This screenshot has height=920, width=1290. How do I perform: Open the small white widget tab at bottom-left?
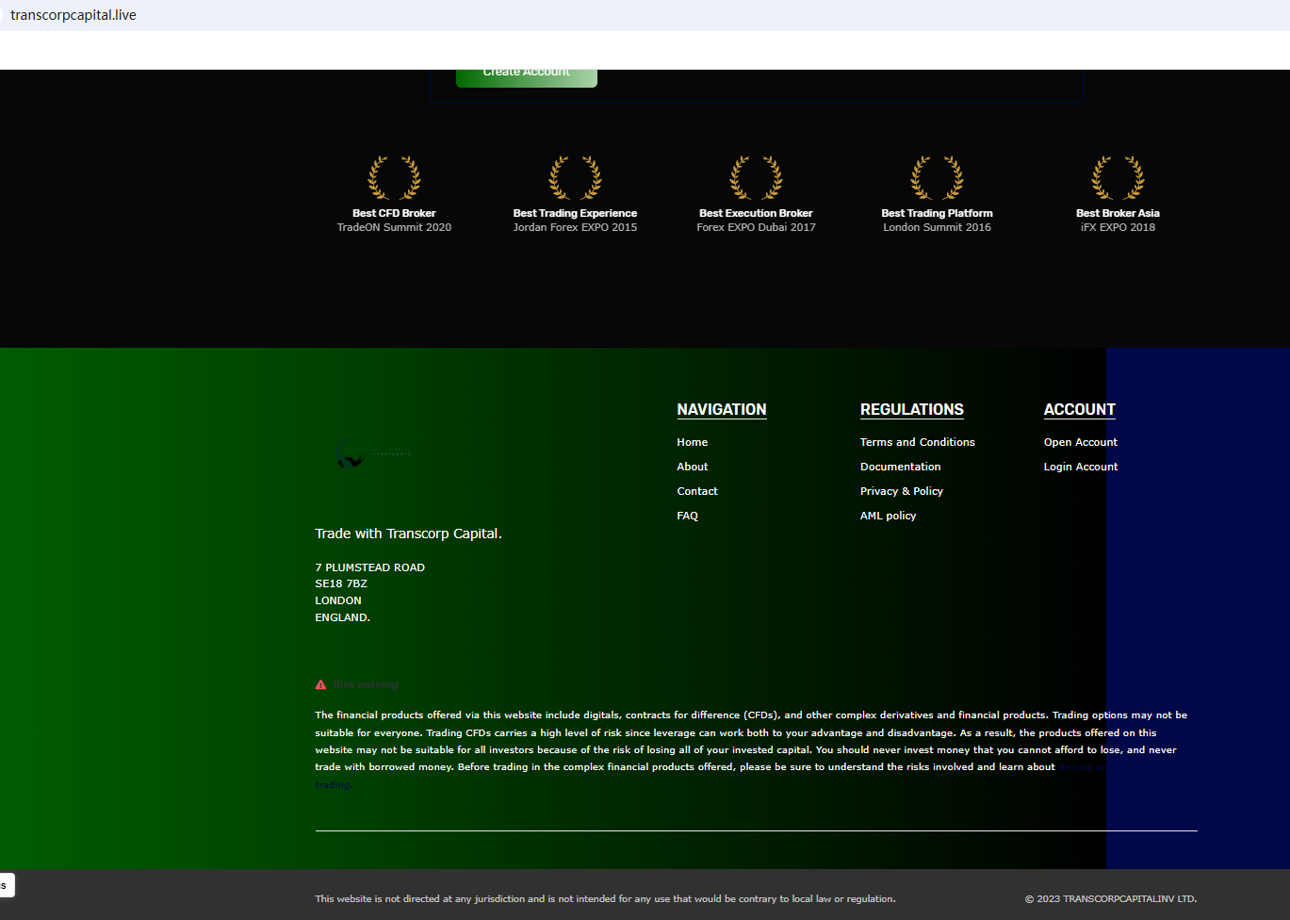point(7,885)
